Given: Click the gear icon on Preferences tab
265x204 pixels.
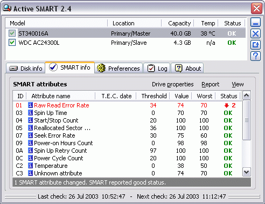Looking at the screenshot, I should pos(101,69).
